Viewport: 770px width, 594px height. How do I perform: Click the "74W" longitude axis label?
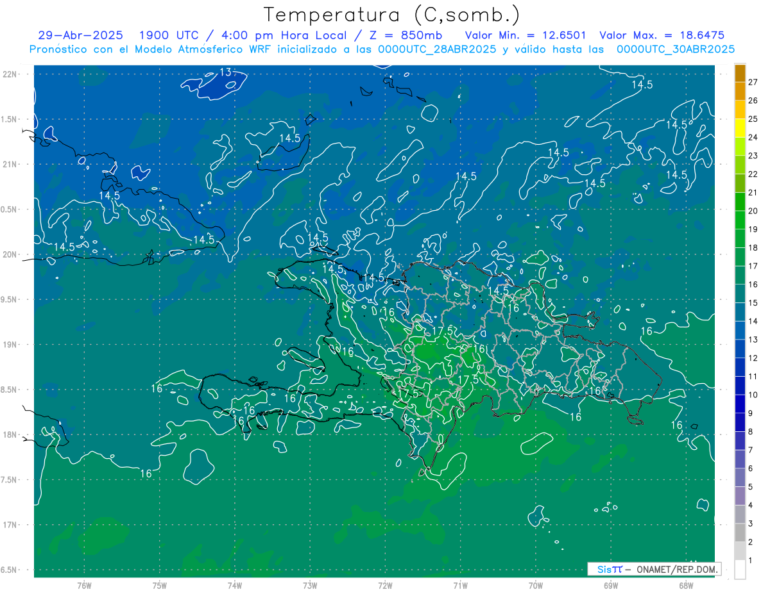[x=235, y=586]
